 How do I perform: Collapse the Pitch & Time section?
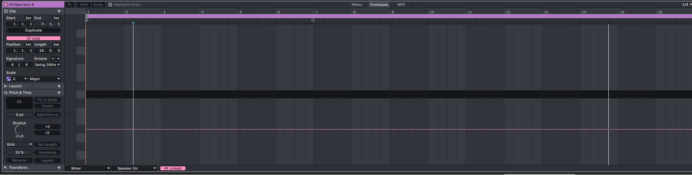point(59,93)
